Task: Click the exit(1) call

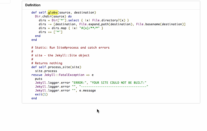Action: pyautogui.click(x=41, y=94)
